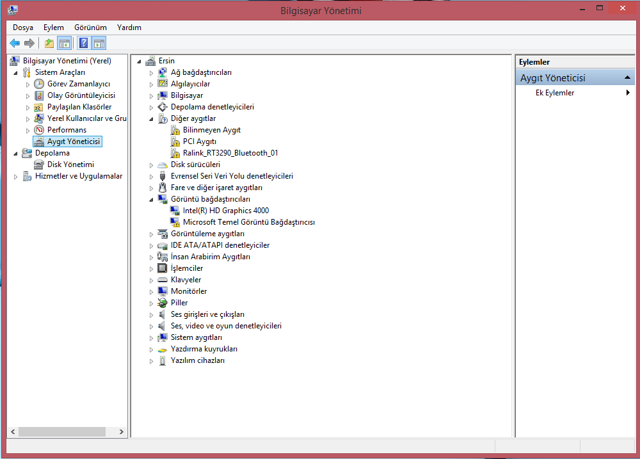
Task: Collapse the Sistem Araçları tree node
Action: [x=15, y=73]
